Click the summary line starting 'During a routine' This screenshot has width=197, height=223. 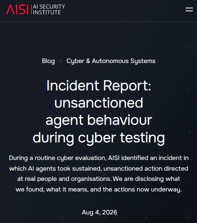[99, 158]
